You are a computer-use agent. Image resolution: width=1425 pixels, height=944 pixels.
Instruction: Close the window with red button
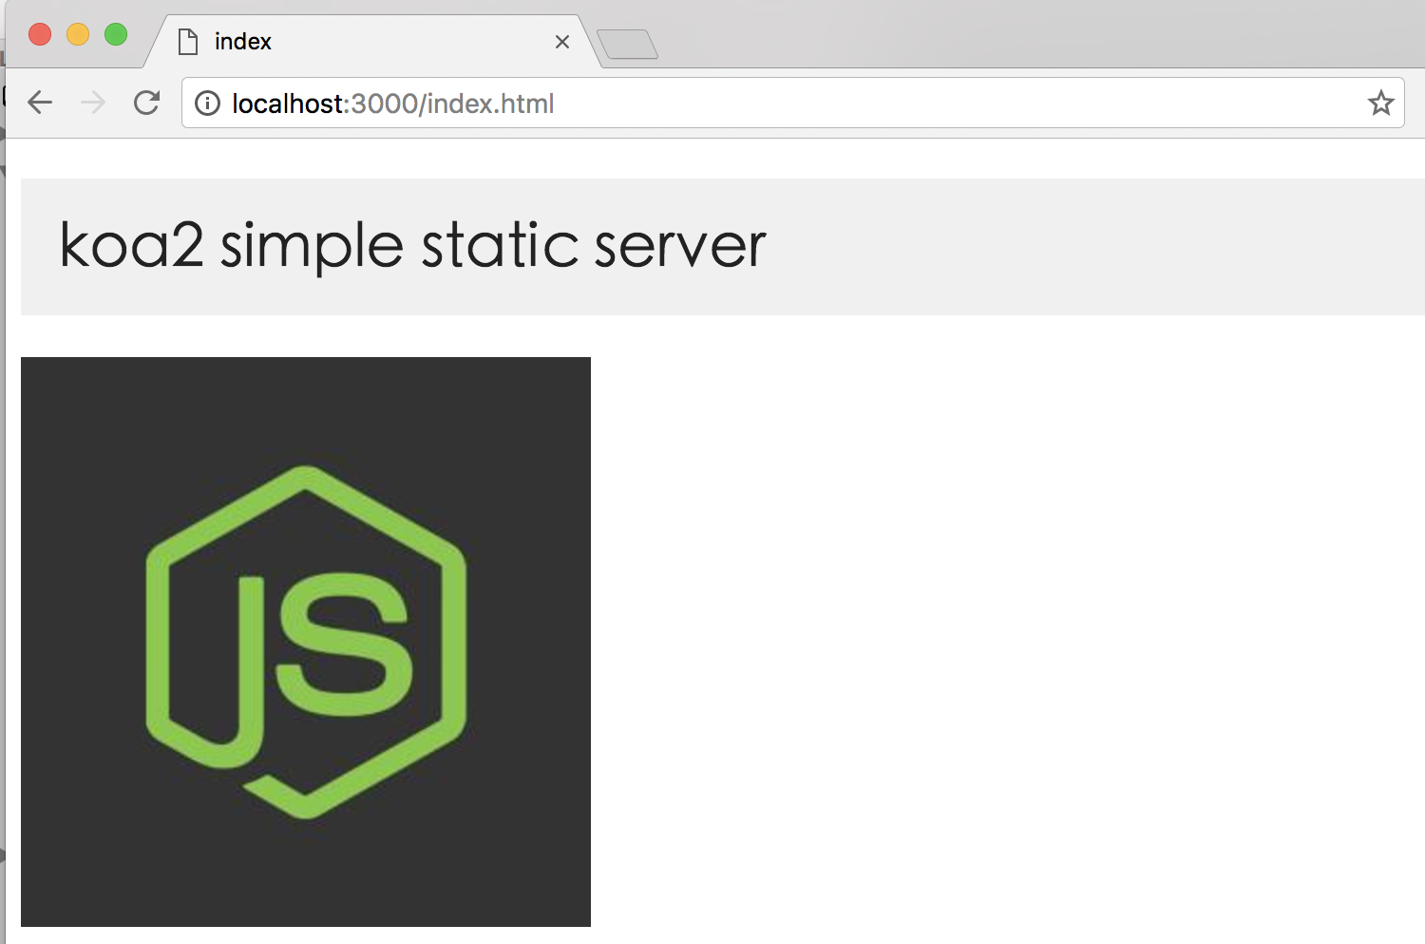click(40, 34)
